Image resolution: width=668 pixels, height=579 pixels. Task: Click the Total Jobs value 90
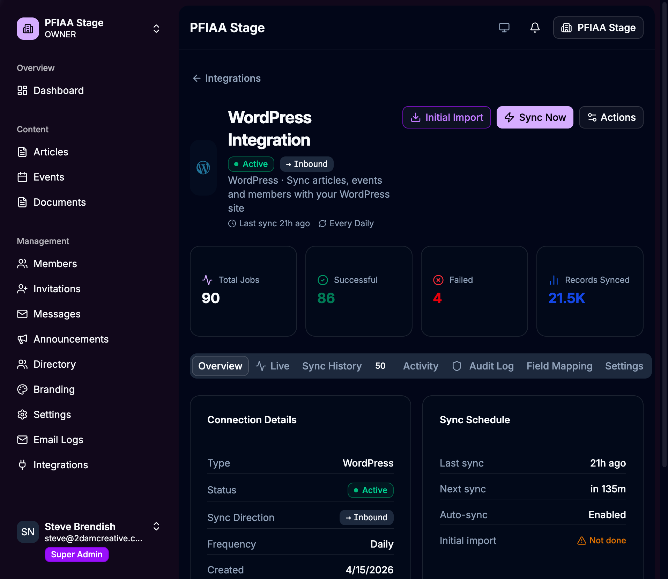(211, 298)
